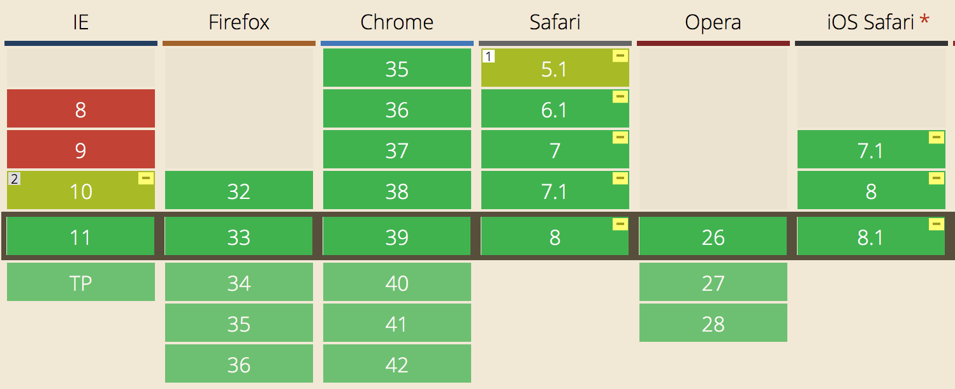Select the Firefox column header
955x389 pixels.
pos(239,22)
